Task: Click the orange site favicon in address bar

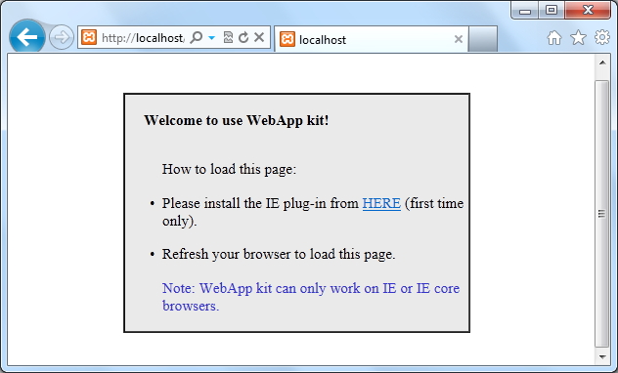Action: (x=89, y=37)
